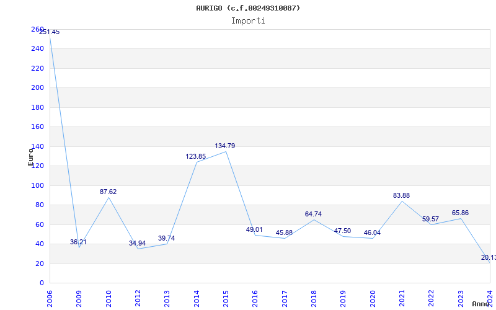This screenshot has width=496, height=310.
Task: Click the Euro y-axis title
Action: coord(30,157)
